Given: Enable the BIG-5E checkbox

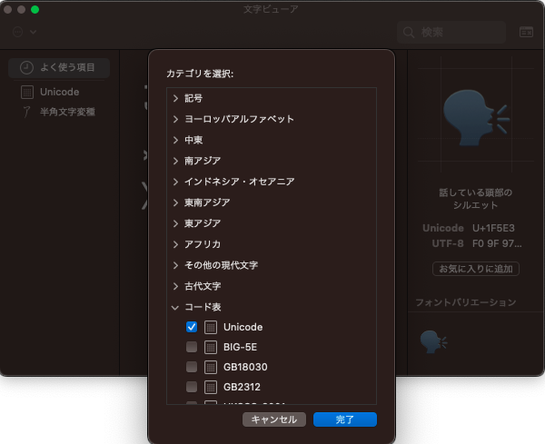Looking at the screenshot, I should pyautogui.click(x=192, y=347).
